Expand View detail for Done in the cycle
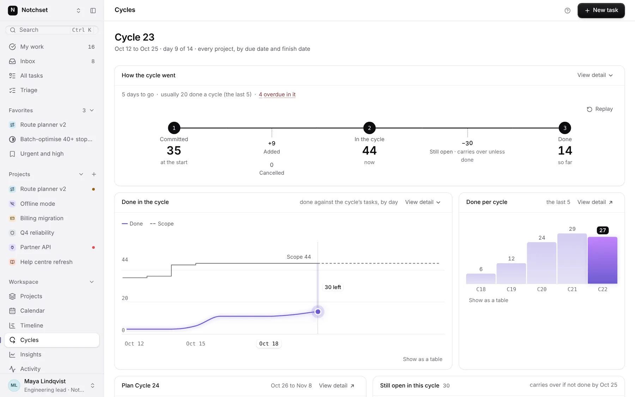Screen dimensions: 635x397 [423, 202]
